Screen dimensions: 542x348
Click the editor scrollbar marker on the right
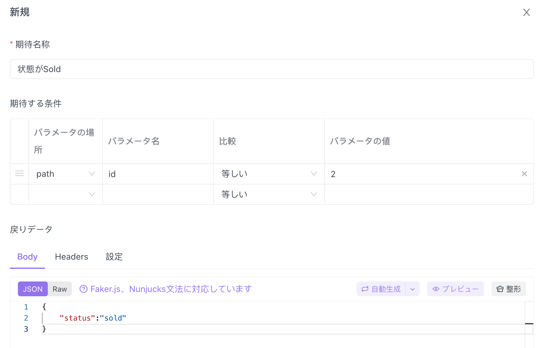pos(529,324)
